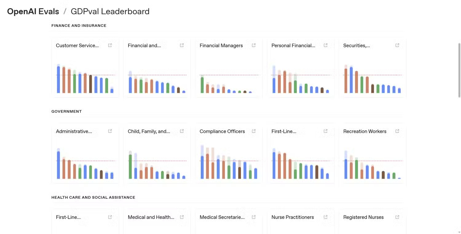Screen dimensions: 461x234
Task: Click the OpenAI Evals breadcrumb link
Action: [x=33, y=11]
